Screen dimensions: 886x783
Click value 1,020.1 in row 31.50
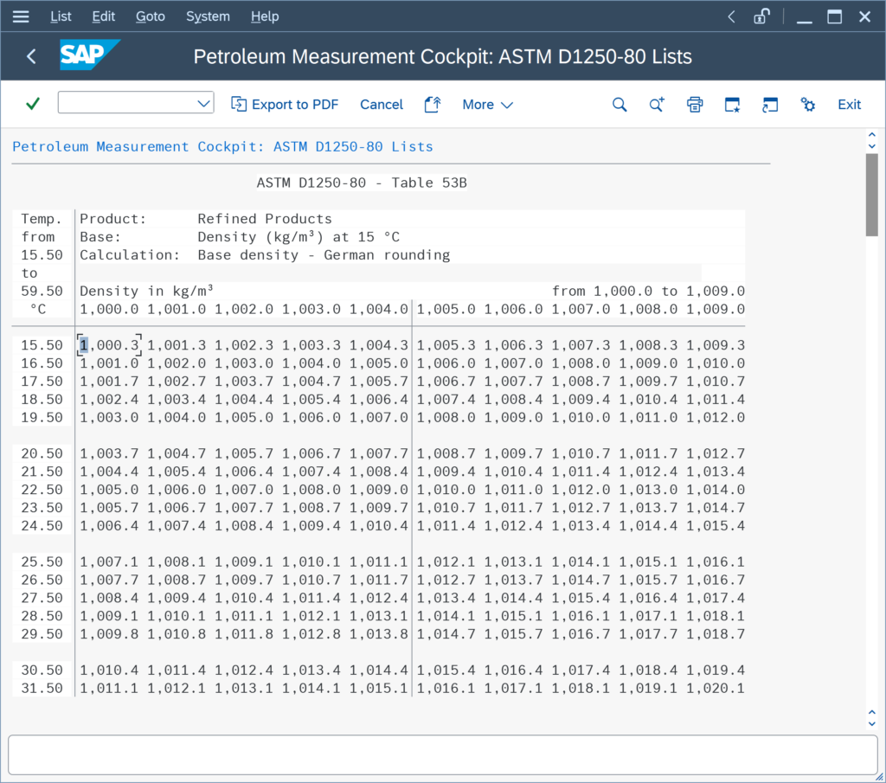click(716, 689)
